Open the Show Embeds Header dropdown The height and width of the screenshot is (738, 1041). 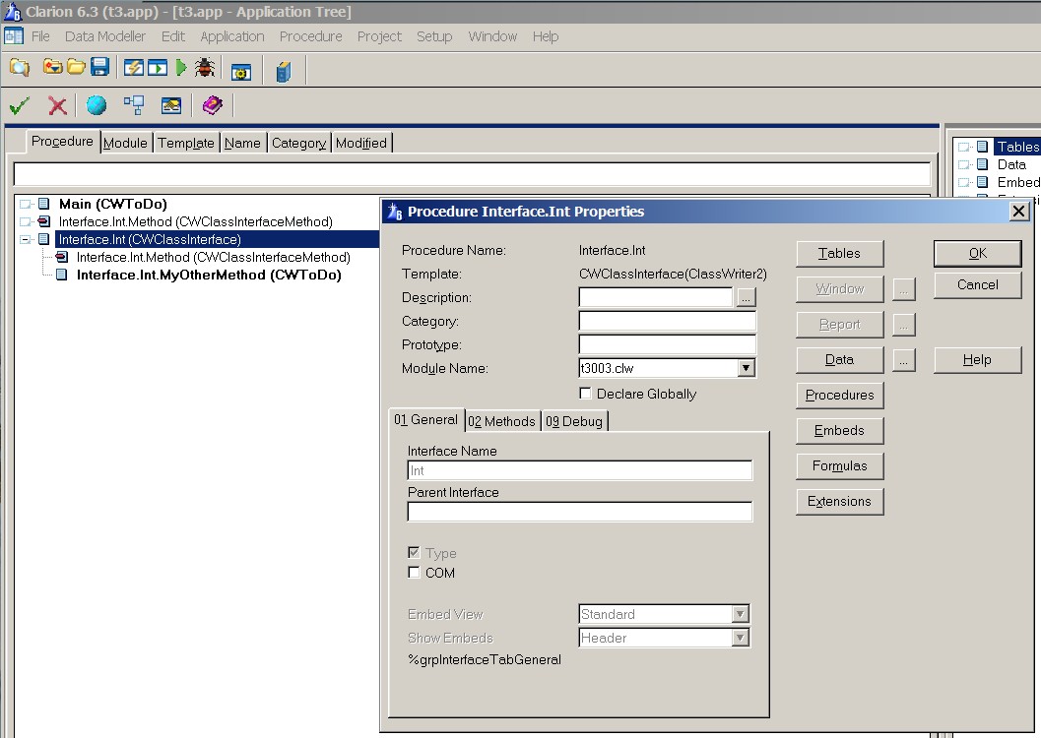click(x=741, y=638)
